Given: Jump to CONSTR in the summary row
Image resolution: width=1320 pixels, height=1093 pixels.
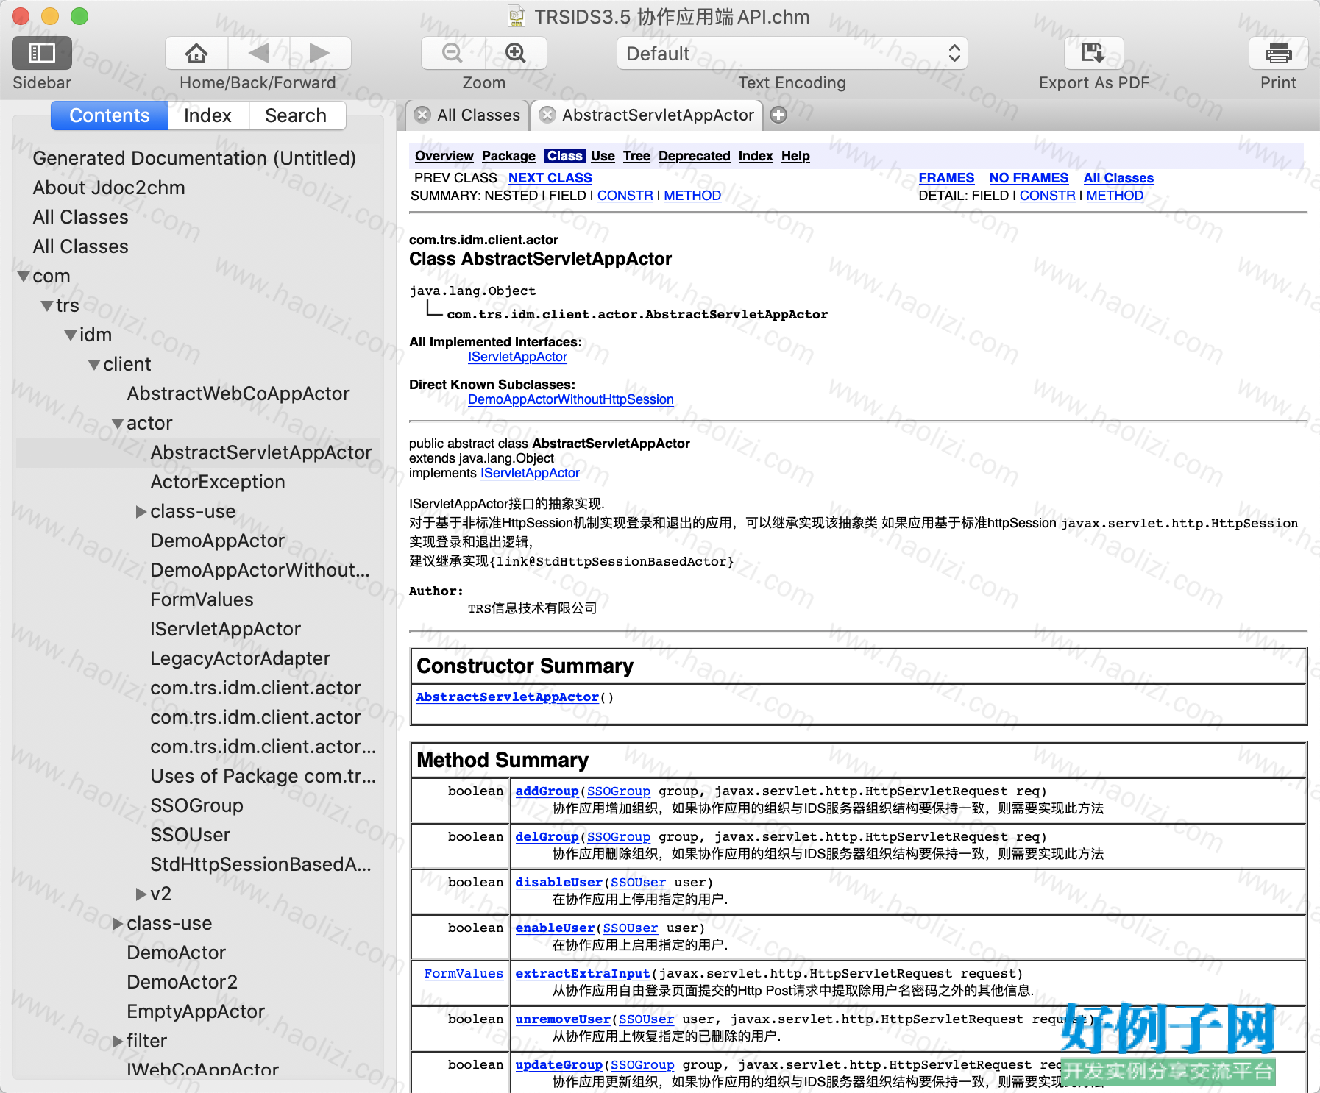Looking at the screenshot, I should point(625,196).
